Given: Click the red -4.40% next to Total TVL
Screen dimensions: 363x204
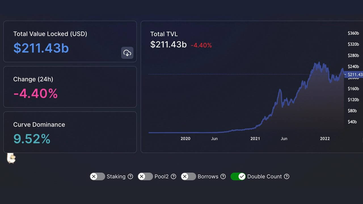Looking at the screenshot, I should [201, 45].
